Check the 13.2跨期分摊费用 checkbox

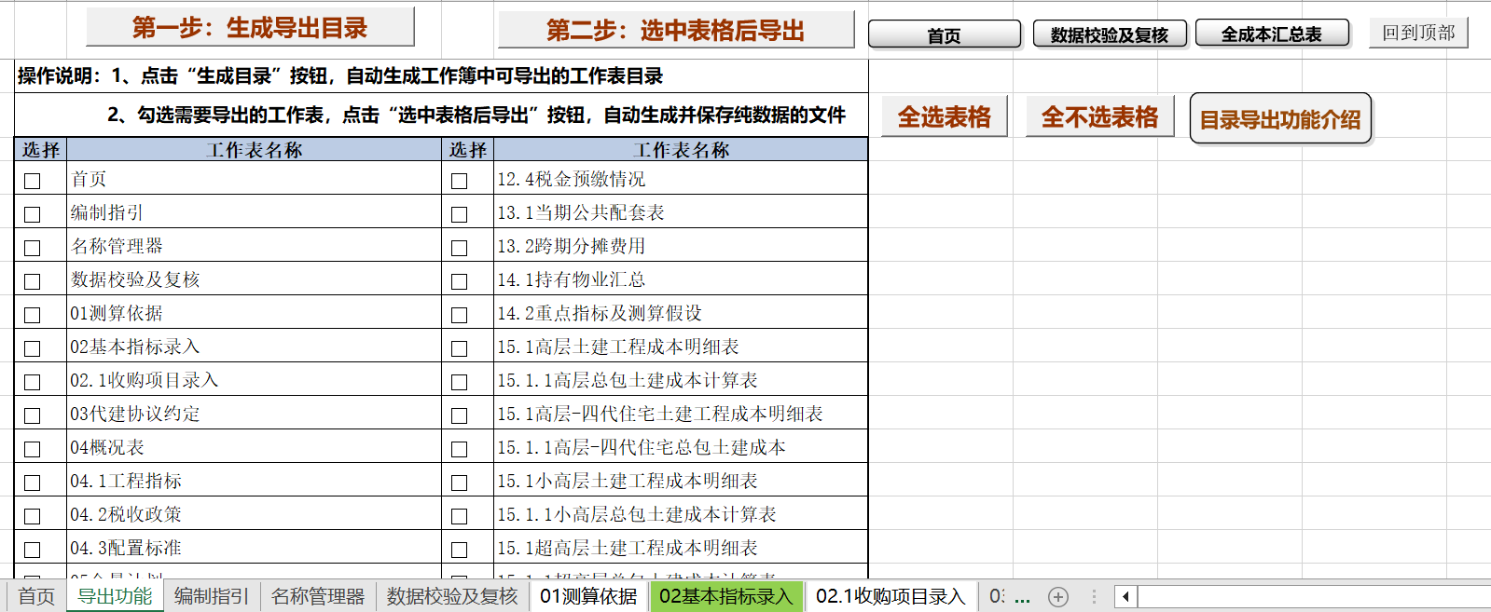tap(459, 248)
